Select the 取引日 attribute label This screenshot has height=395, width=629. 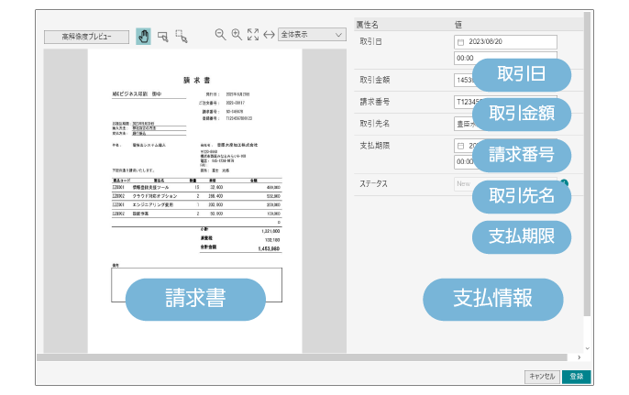(x=370, y=42)
